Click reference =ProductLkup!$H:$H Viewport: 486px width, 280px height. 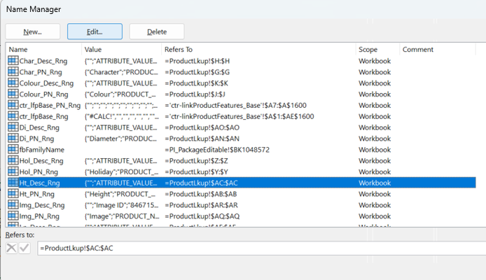[x=197, y=61]
